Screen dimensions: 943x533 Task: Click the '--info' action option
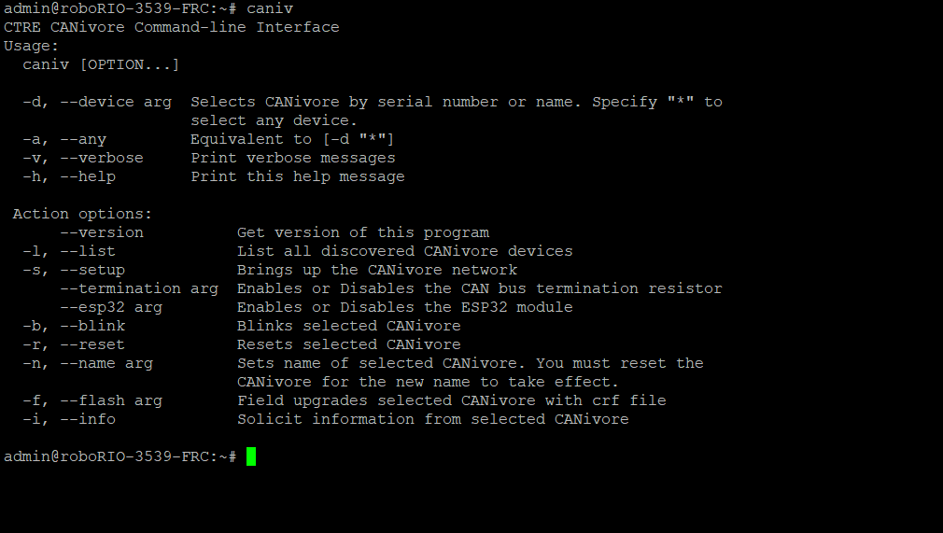coord(88,419)
